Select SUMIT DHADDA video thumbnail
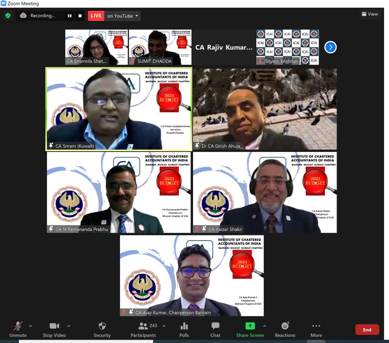 [160, 47]
